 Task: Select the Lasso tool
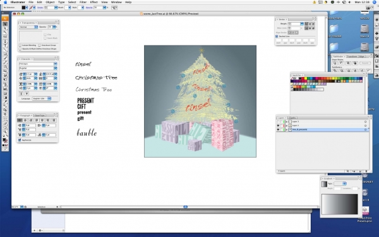pos(5,37)
